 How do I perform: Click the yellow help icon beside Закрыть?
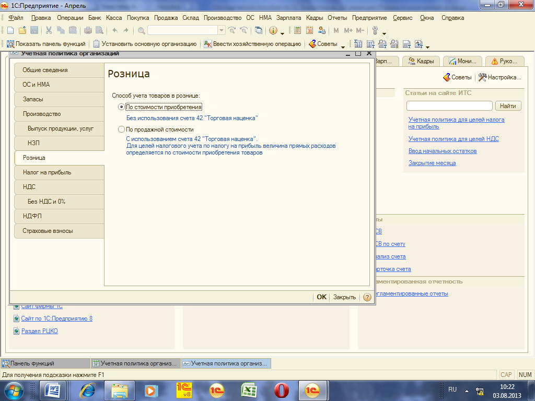(367, 297)
